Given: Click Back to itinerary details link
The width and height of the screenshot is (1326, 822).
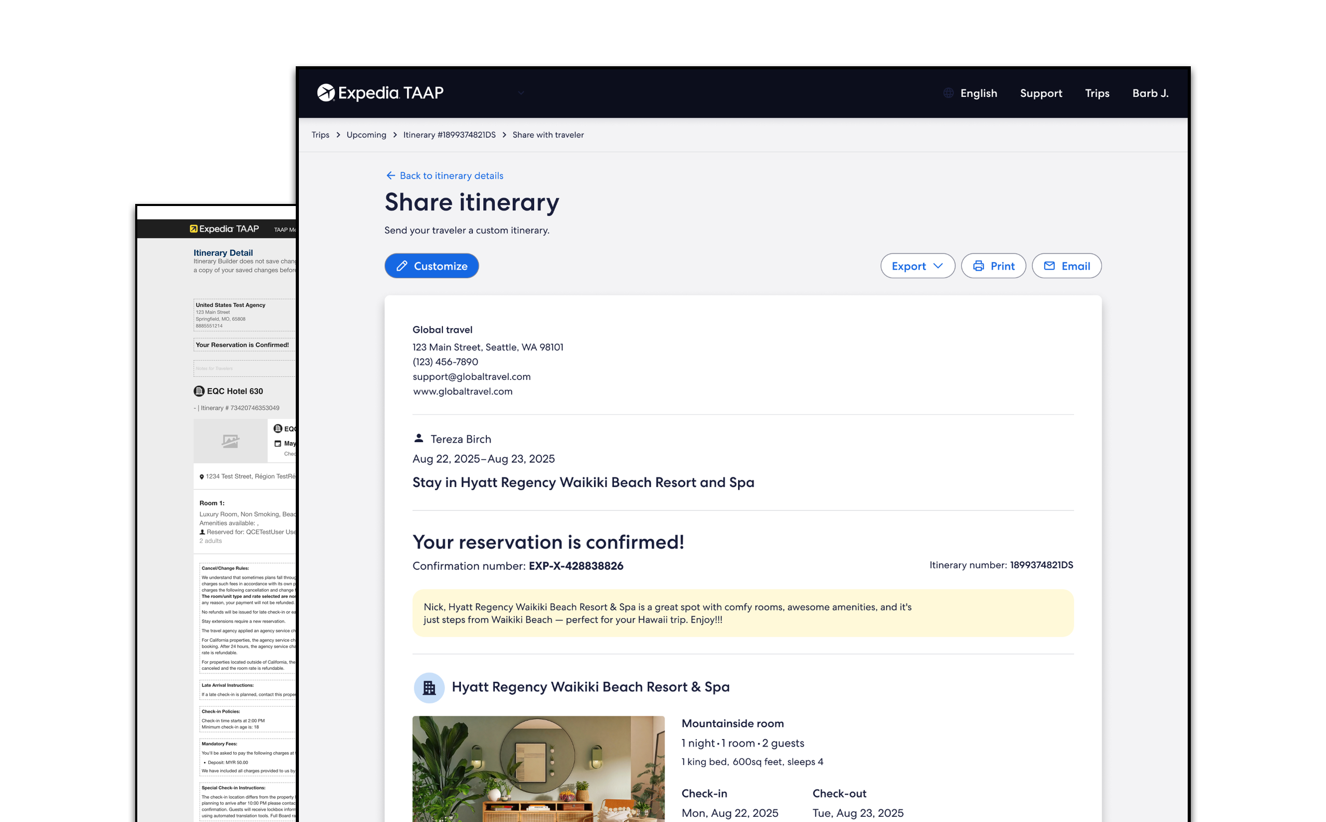Looking at the screenshot, I should (x=444, y=175).
